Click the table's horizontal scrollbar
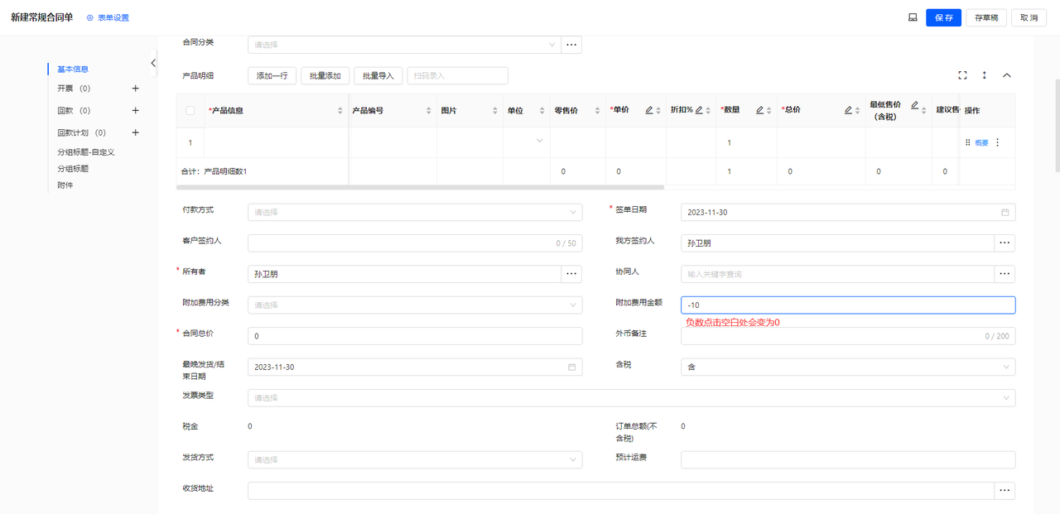This screenshot has height=514, width=1060. point(420,188)
